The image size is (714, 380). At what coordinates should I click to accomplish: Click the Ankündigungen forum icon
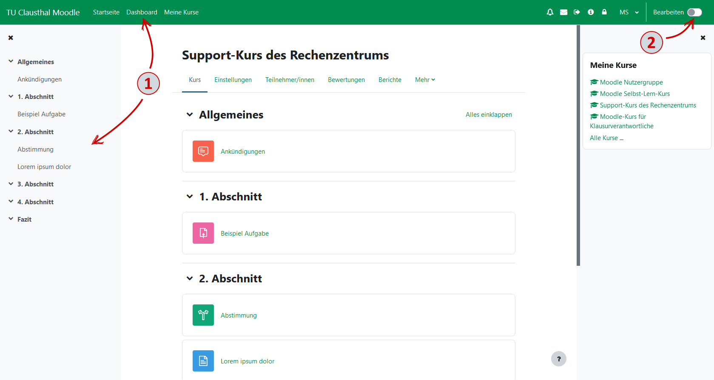coord(203,151)
